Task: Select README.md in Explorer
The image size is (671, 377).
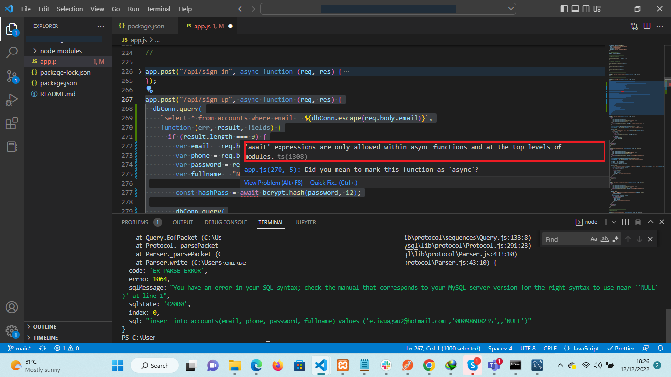Action: pyautogui.click(x=68, y=94)
